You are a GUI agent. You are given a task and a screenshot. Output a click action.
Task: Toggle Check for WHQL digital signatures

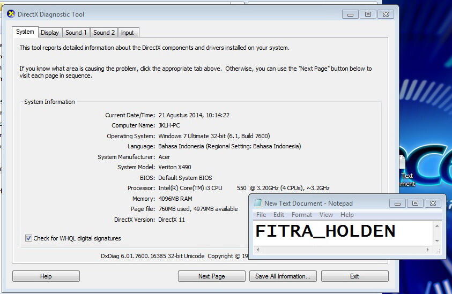click(x=28, y=238)
